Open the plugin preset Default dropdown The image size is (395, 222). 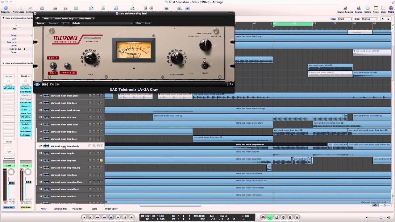[x=102, y=23]
